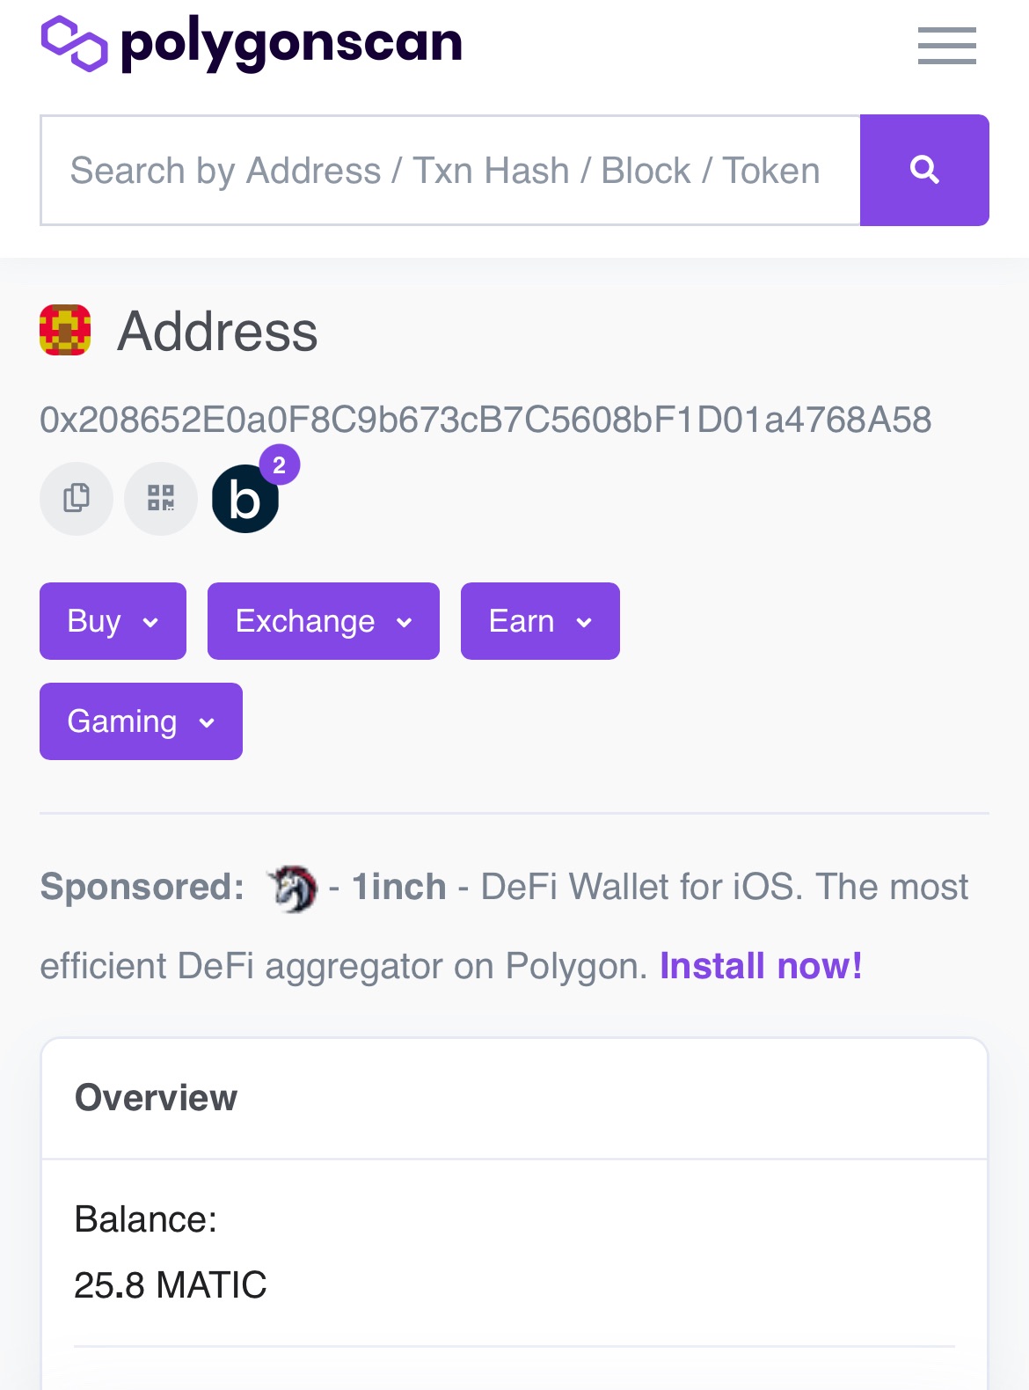This screenshot has width=1029, height=1390.
Task: Click the Polygonscan logo
Action: (252, 43)
